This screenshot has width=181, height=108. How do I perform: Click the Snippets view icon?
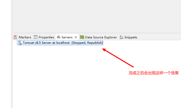(x=121, y=37)
